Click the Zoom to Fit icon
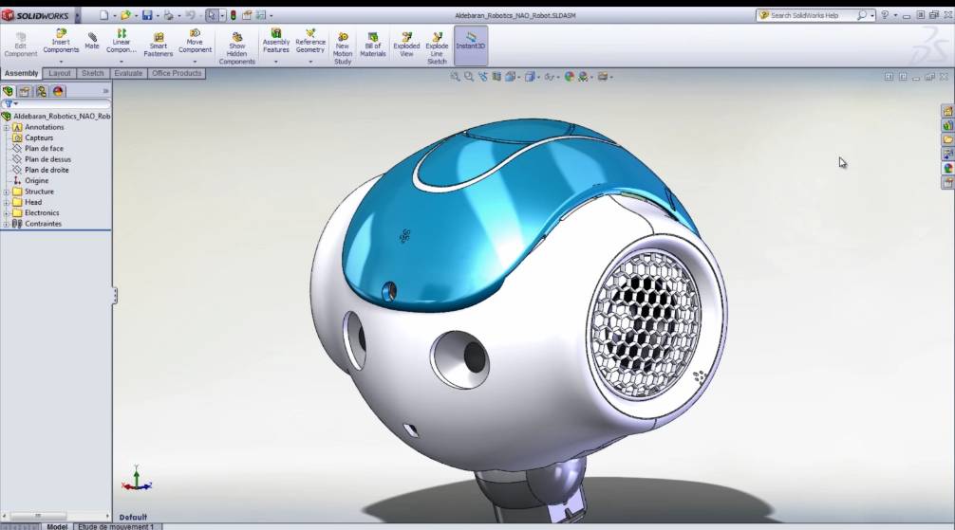The height and width of the screenshot is (530, 955). click(x=456, y=77)
